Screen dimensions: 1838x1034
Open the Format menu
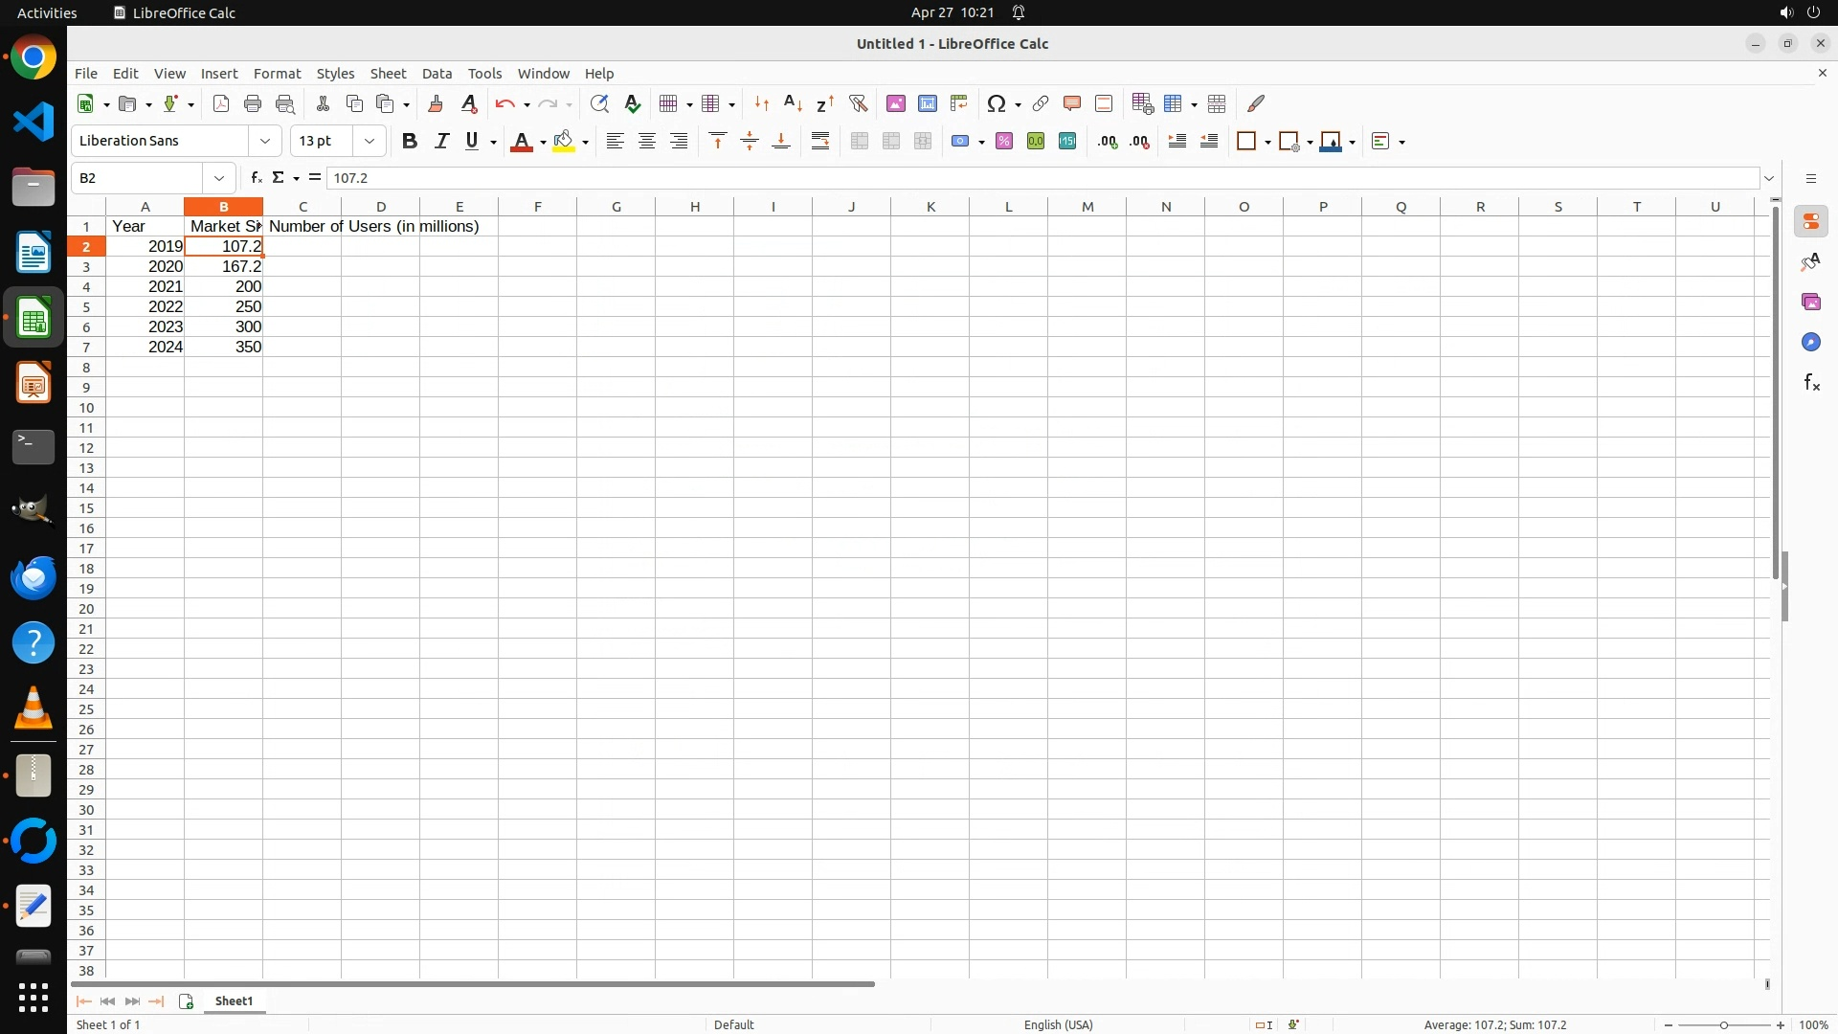[x=277, y=74]
